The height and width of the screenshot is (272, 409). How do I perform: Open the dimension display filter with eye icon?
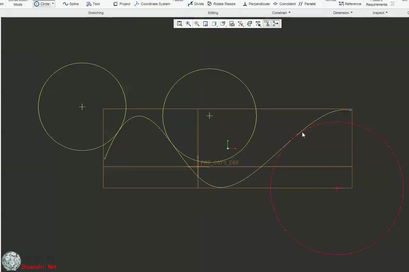(x=258, y=24)
